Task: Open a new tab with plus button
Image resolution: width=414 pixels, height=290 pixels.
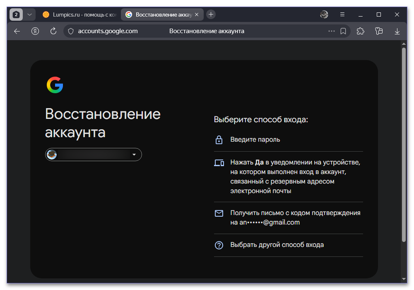Action: (211, 15)
